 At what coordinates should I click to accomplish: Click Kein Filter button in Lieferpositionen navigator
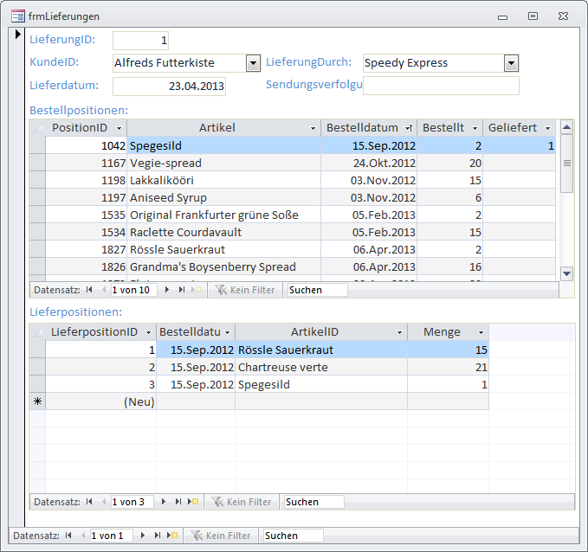pyautogui.click(x=242, y=502)
